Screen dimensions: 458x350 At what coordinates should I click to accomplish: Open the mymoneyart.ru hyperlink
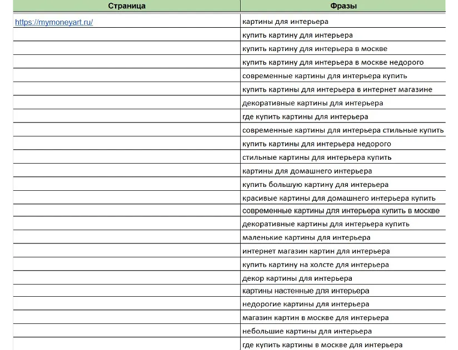tap(54, 22)
